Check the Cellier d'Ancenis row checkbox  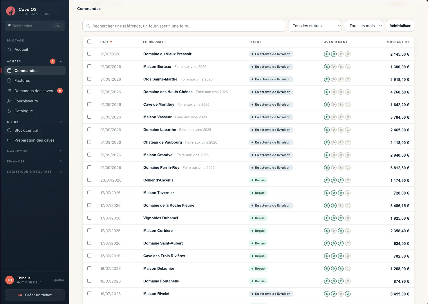coord(89,180)
